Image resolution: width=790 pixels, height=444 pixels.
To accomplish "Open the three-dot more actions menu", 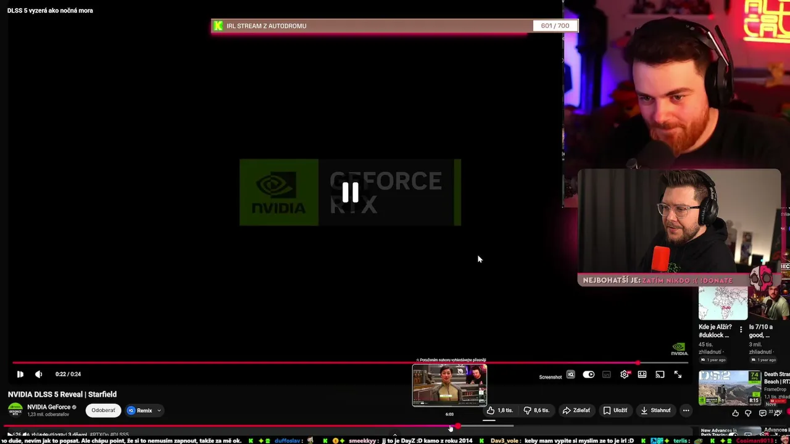I will [686, 411].
